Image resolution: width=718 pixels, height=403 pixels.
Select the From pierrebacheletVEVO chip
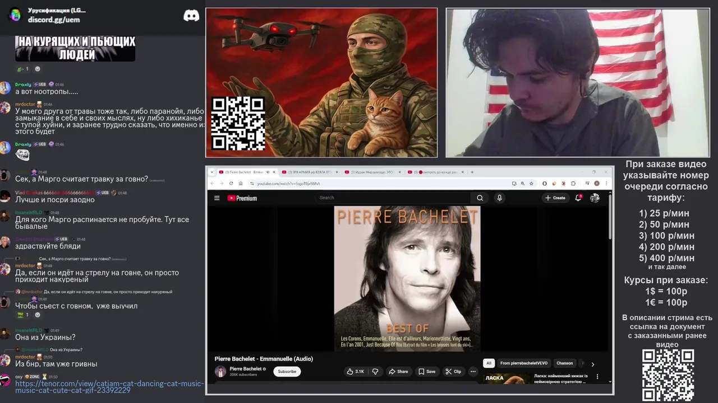click(524, 363)
